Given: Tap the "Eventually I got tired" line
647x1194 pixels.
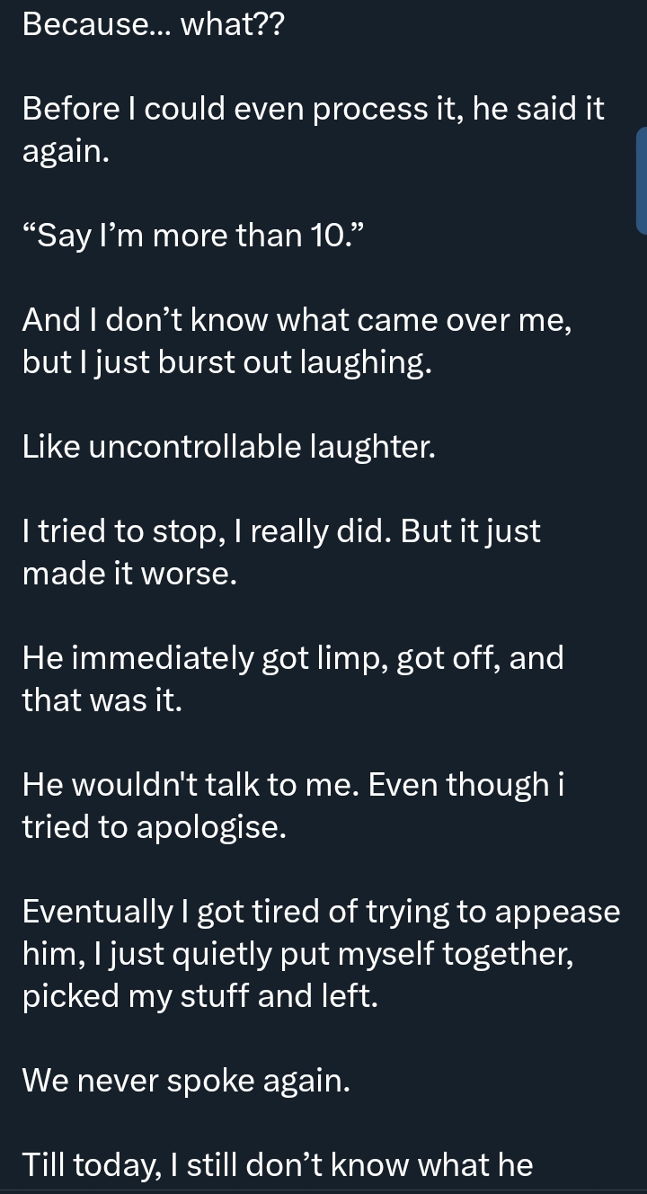Looking at the screenshot, I should 321,912.
